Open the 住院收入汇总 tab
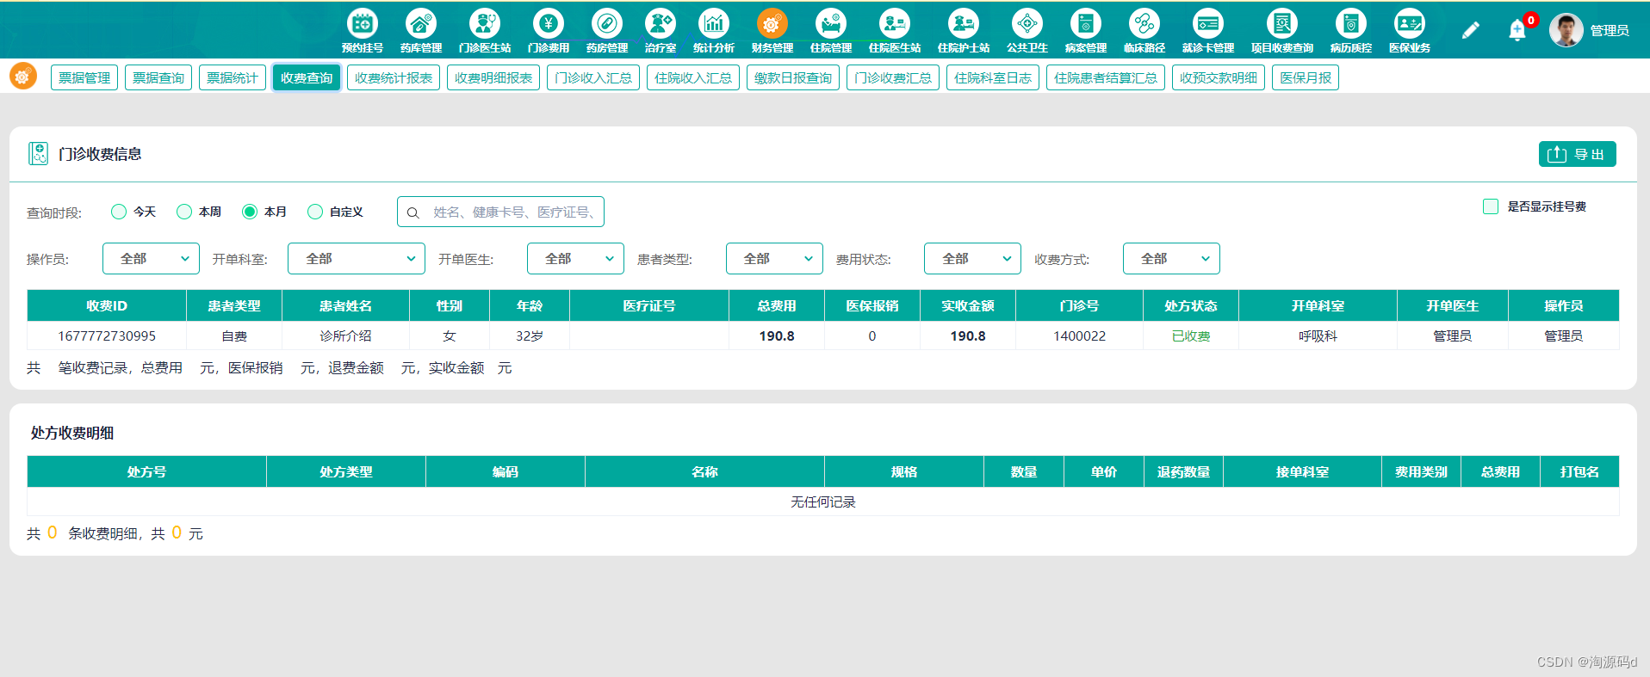The height and width of the screenshot is (677, 1650). coord(693,77)
